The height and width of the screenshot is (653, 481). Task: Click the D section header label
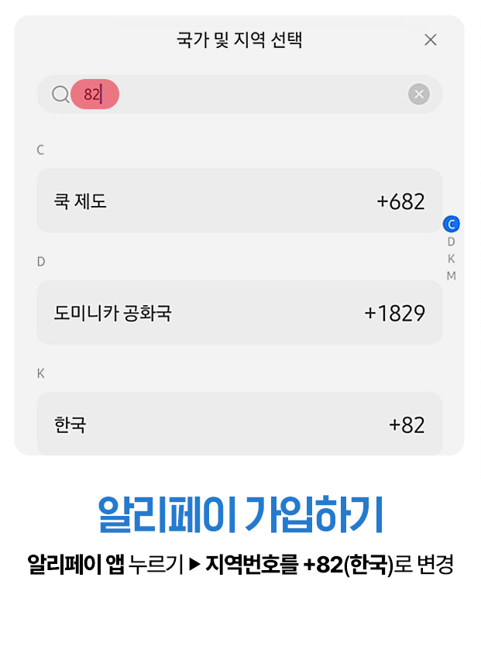point(41,262)
